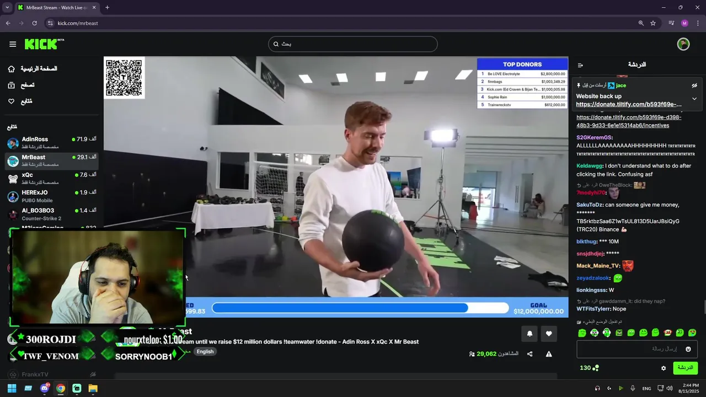Reload the page with refresh button
706x397 pixels.
(x=34, y=23)
